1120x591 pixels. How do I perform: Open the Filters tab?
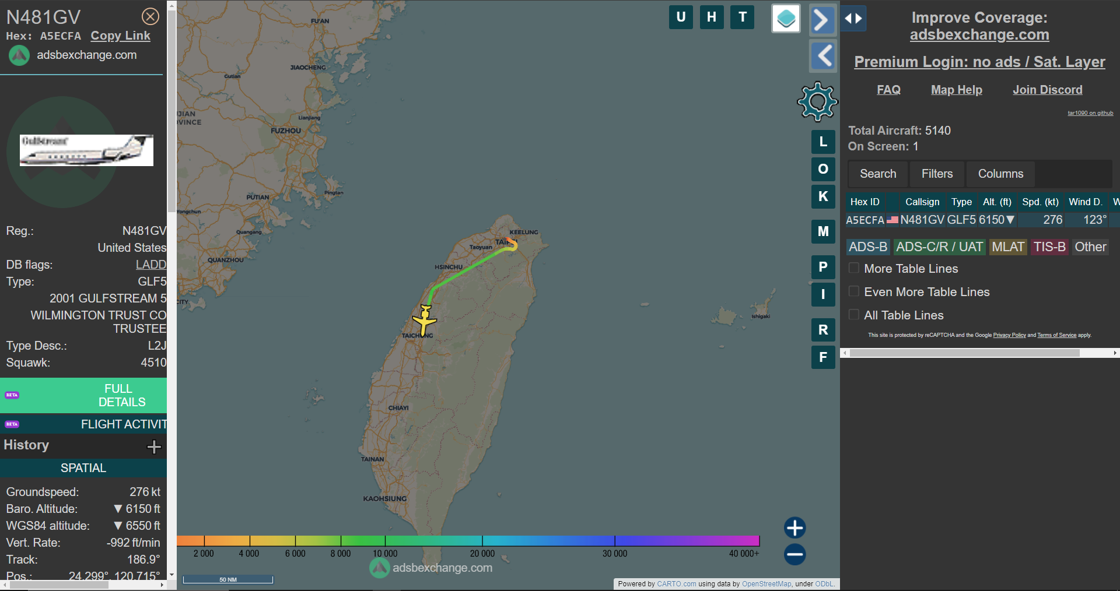point(937,174)
